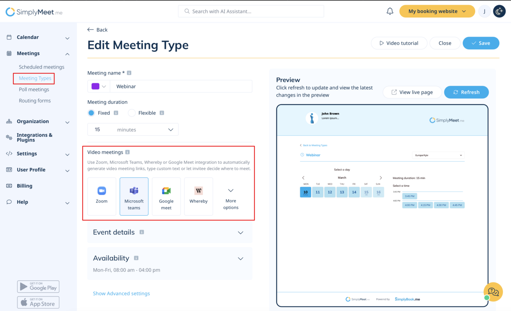Open the live chat support bubble
Viewport: 511px width, 311px height.
point(493,292)
